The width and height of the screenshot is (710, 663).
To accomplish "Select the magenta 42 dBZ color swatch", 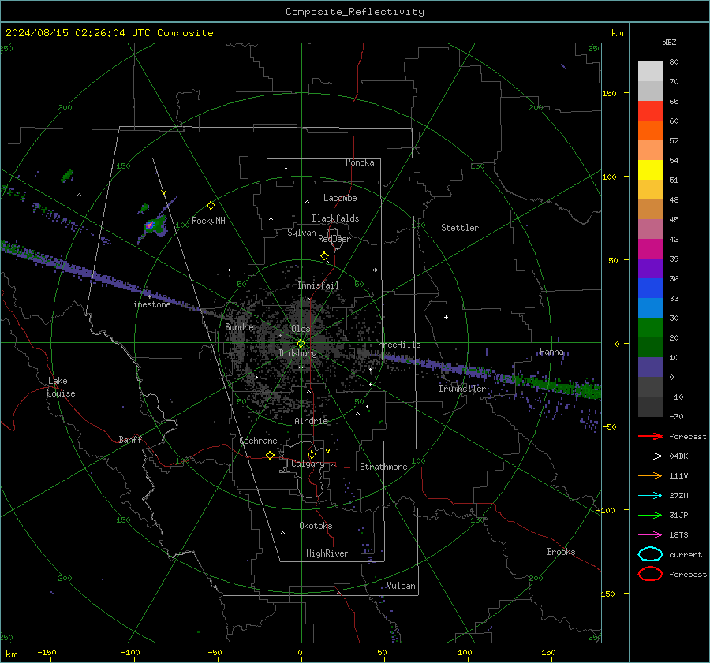I will click(650, 249).
